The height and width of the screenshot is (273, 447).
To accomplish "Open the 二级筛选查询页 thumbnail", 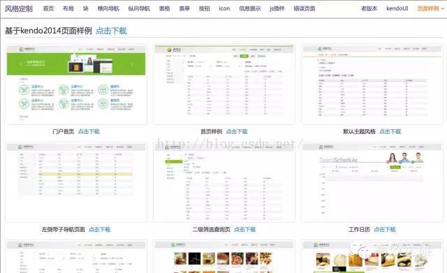I will point(224,182).
